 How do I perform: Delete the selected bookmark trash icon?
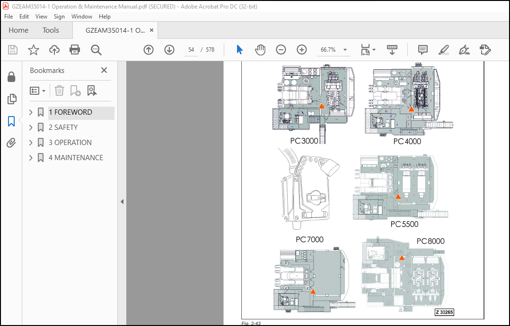(59, 91)
